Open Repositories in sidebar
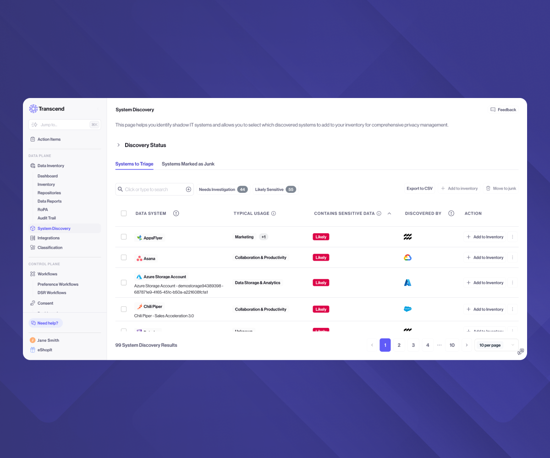The height and width of the screenshot is (458, 550). tap(49, 193)
